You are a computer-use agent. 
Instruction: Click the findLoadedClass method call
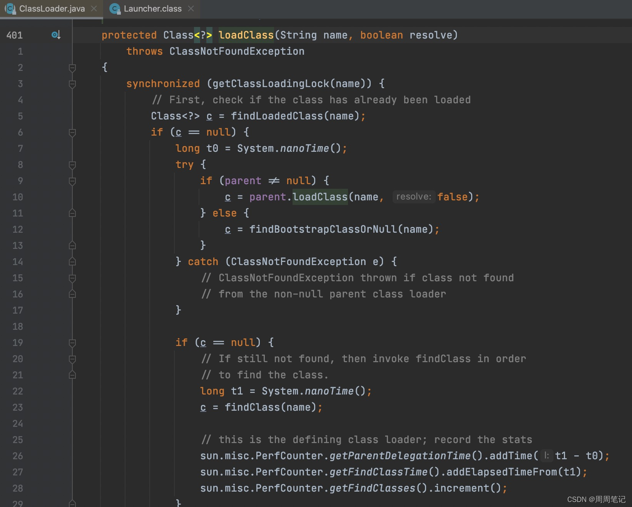click(x=277, y=116)
